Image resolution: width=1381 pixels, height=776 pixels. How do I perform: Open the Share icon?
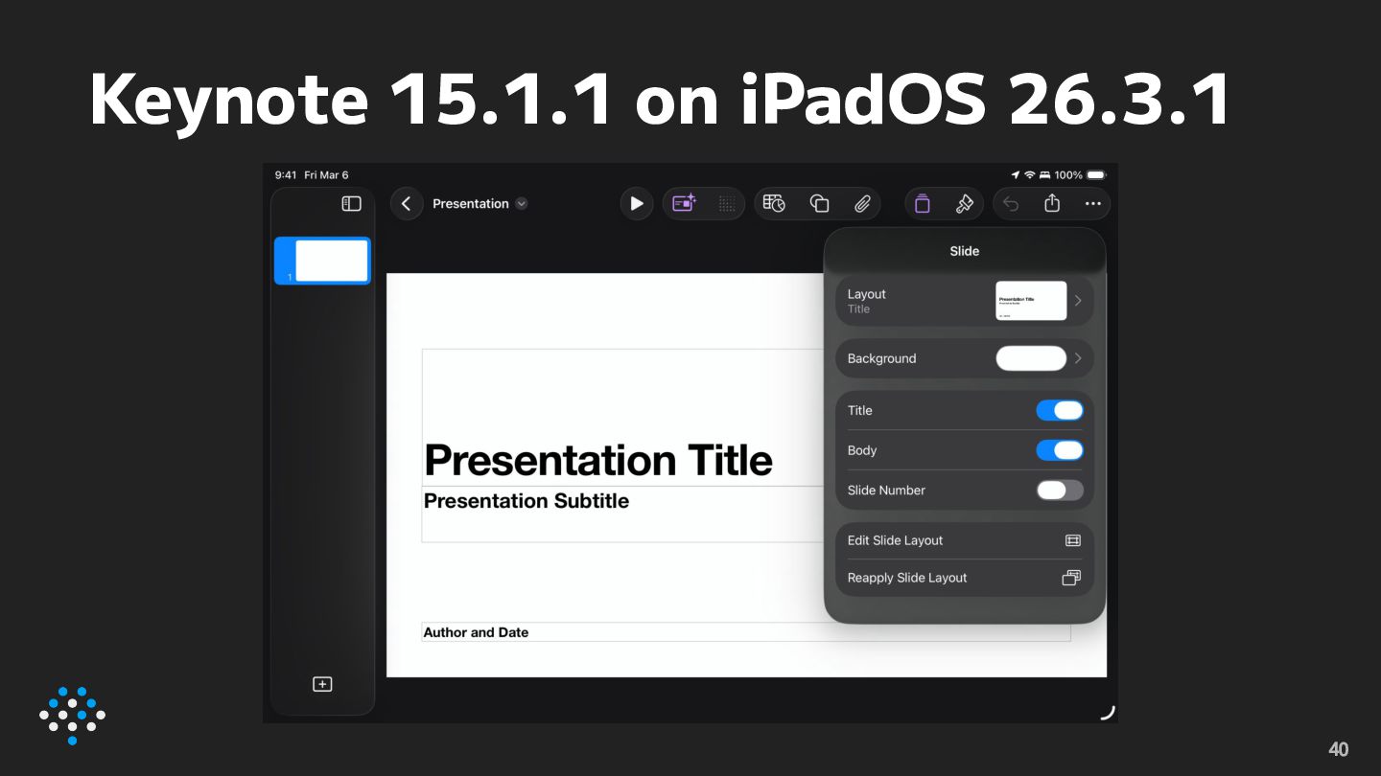pyautogui.click(x=1052, y=204)
